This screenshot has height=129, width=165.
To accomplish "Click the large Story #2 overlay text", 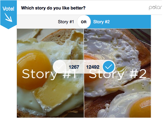I will coord(117,74).
